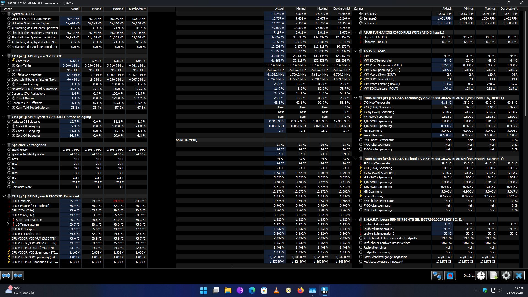Viewport: 528px width, 297px height.
Task: Click the Maximal column header on left
Action: click(x=118, y=9)
